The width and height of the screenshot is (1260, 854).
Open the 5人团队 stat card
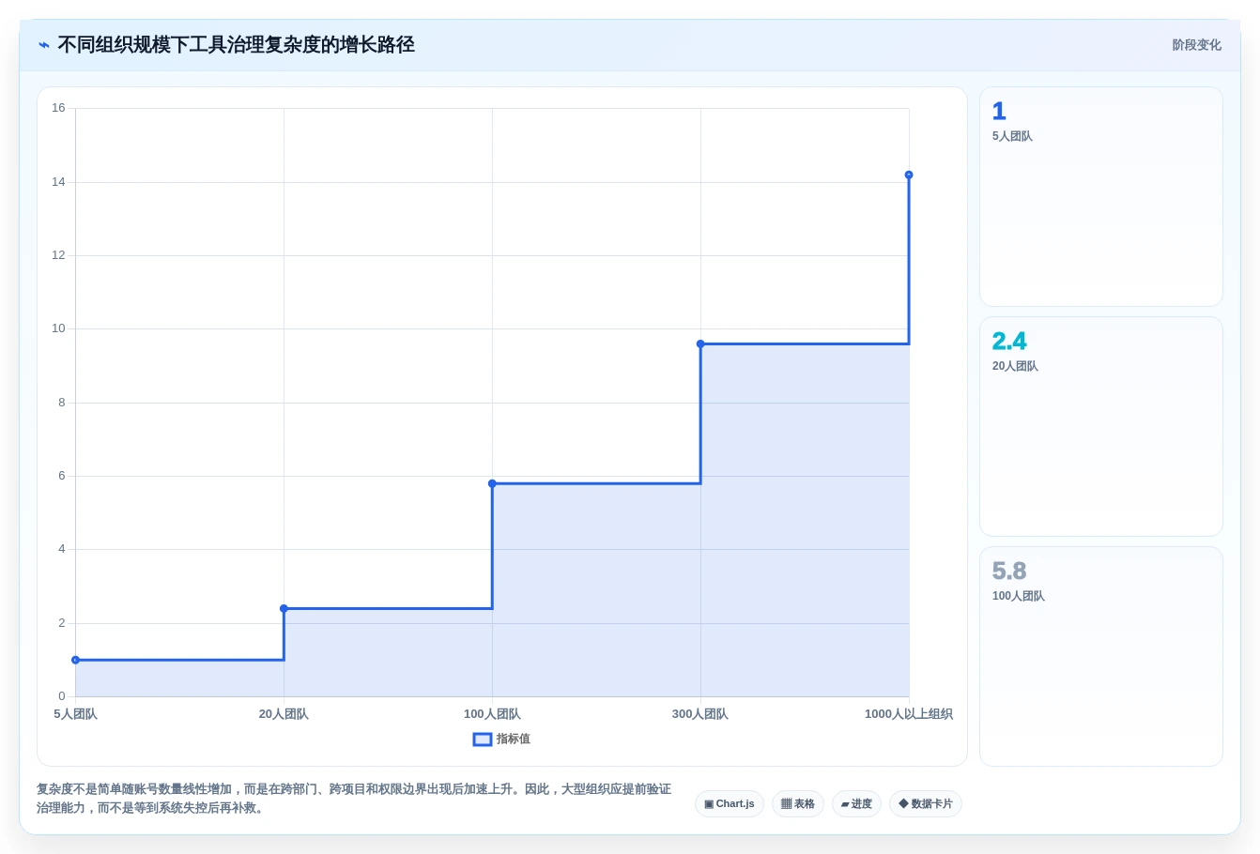pos(1101,197)
